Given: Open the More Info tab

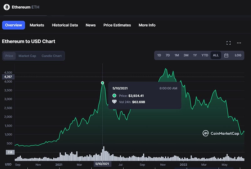Looking at the screenshot, I should (147, 25).
